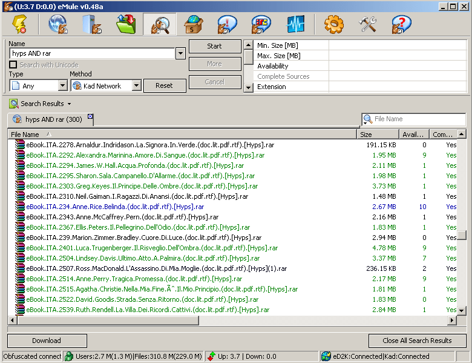Select the Alexandra.Marinina.Amore.Di.Sangue file row
Viewport: 472px width, 363px height.
(232, 155)
